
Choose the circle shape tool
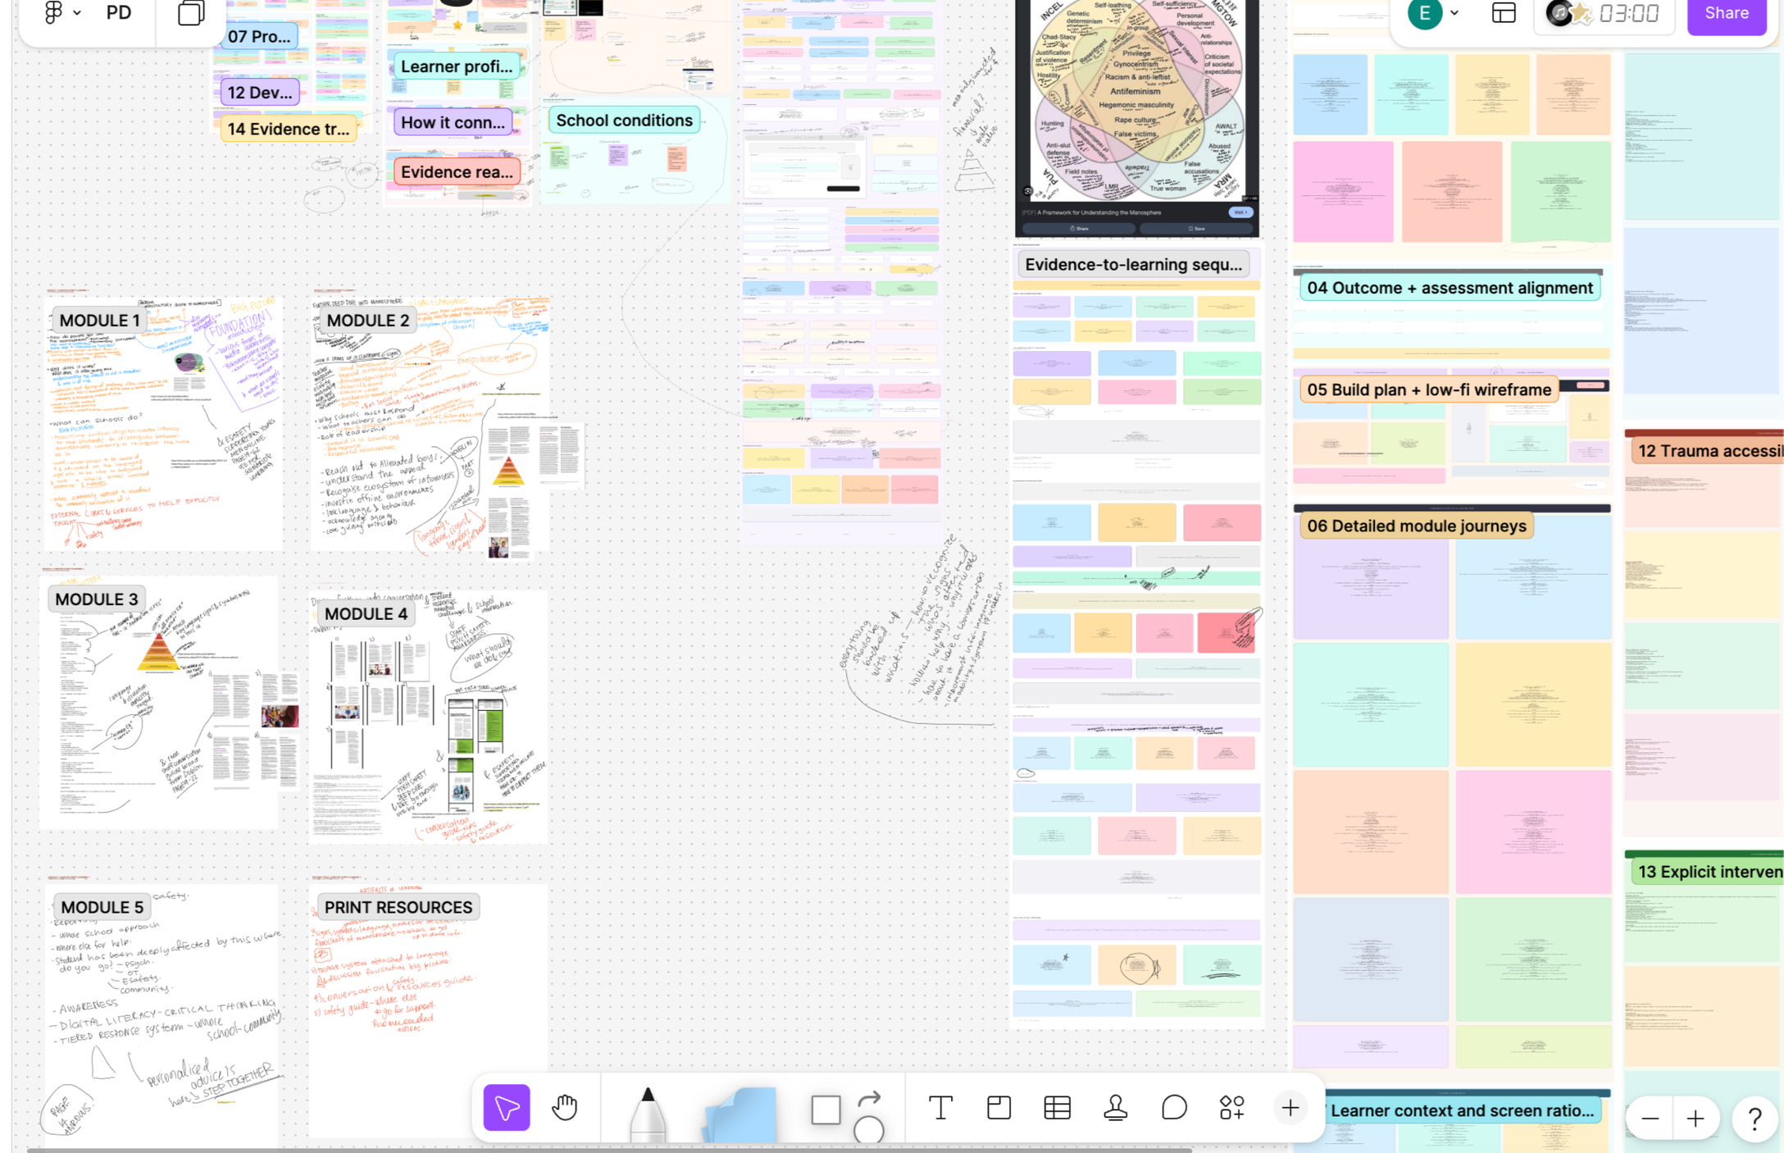(868, 1130)
